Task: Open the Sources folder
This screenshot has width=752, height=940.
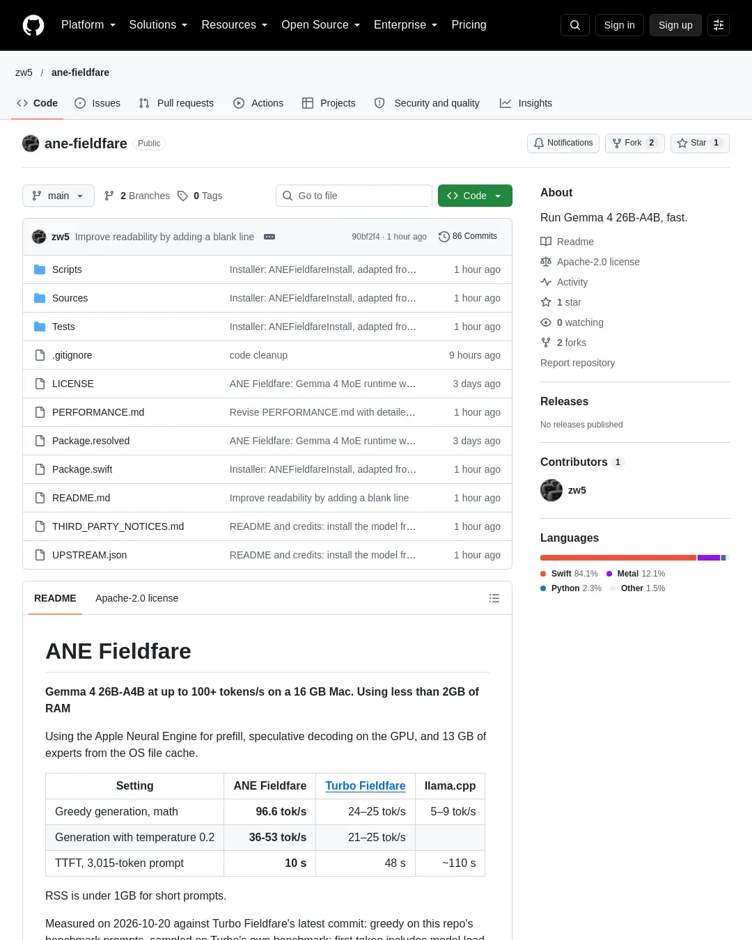Action: point(70,298)
